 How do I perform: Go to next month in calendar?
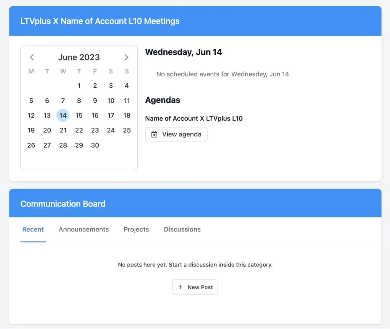pos(126,57)
